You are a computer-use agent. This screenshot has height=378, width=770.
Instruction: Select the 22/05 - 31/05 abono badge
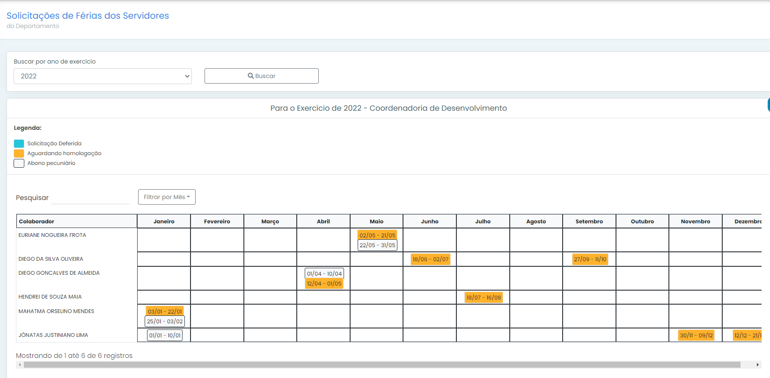click(377, 245)
